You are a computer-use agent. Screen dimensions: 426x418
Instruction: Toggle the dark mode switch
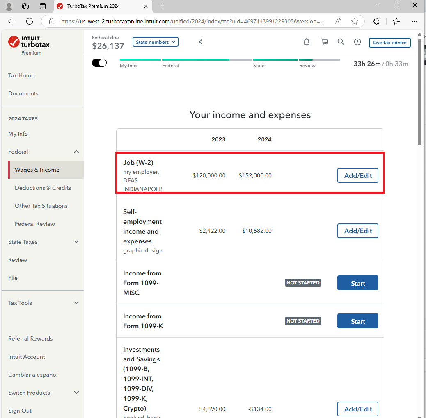coord(99,63)
